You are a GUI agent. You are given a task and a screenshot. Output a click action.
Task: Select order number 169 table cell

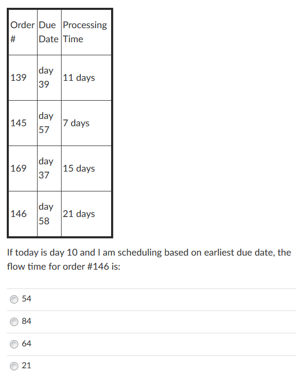pos(23,168)
